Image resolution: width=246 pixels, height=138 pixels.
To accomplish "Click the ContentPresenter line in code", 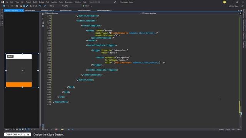I will pos(103,38).
